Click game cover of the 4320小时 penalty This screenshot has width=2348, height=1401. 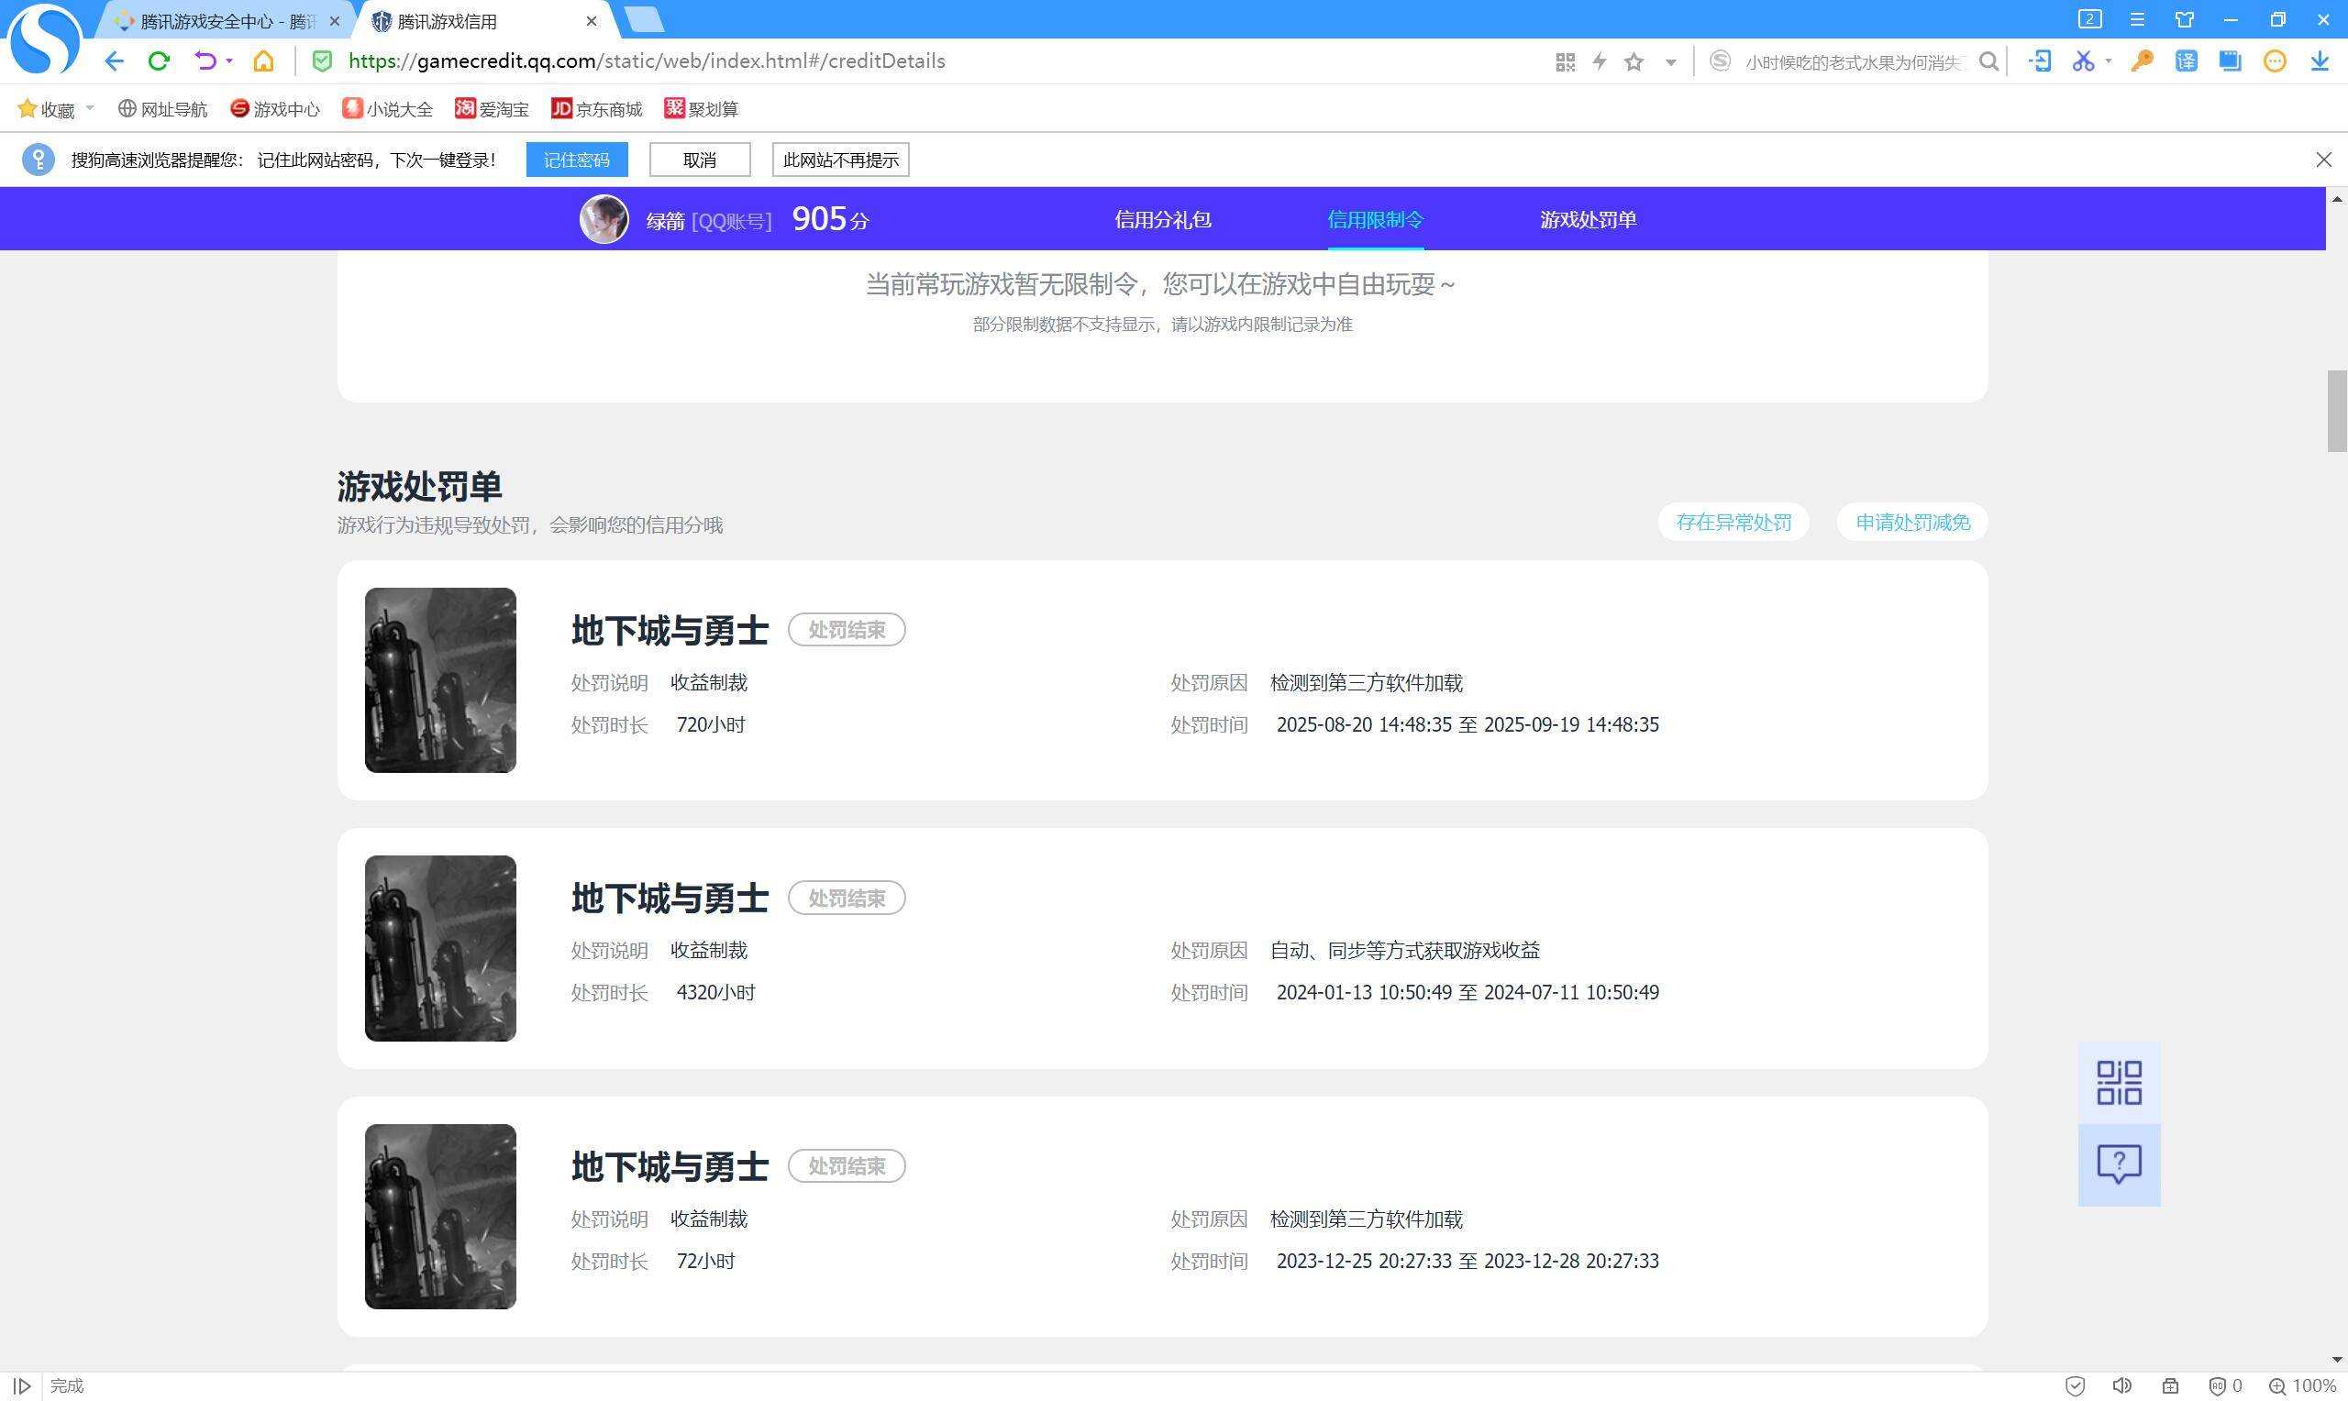click(x=441, y=948)
